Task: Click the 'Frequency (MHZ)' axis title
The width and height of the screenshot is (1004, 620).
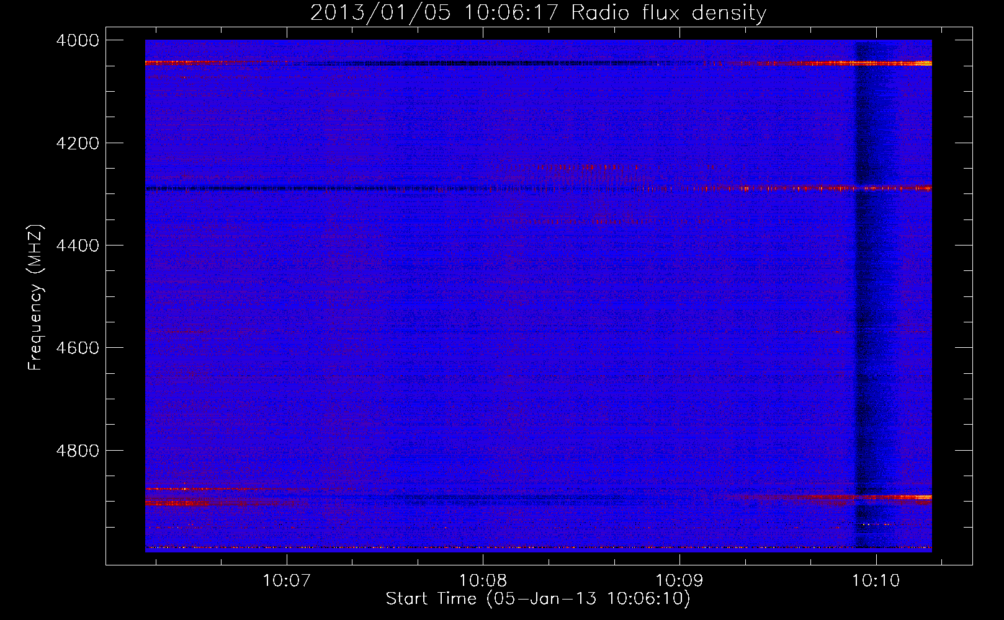Action: [x=36, y=298]
